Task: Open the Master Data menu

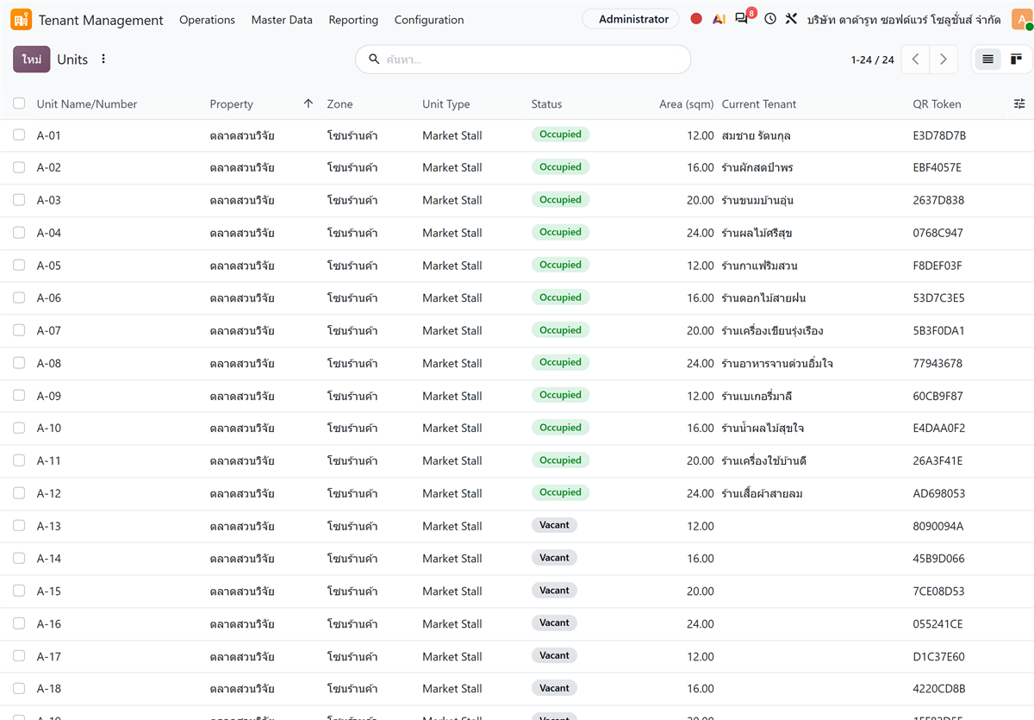Action: point(282,20)
